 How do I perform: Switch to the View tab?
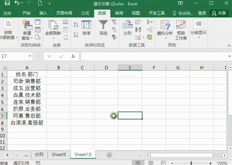tap(136, 13)
